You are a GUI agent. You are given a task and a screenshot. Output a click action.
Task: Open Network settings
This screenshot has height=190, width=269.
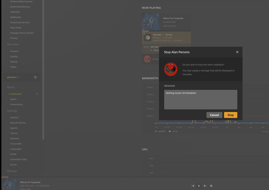(15, 139)
